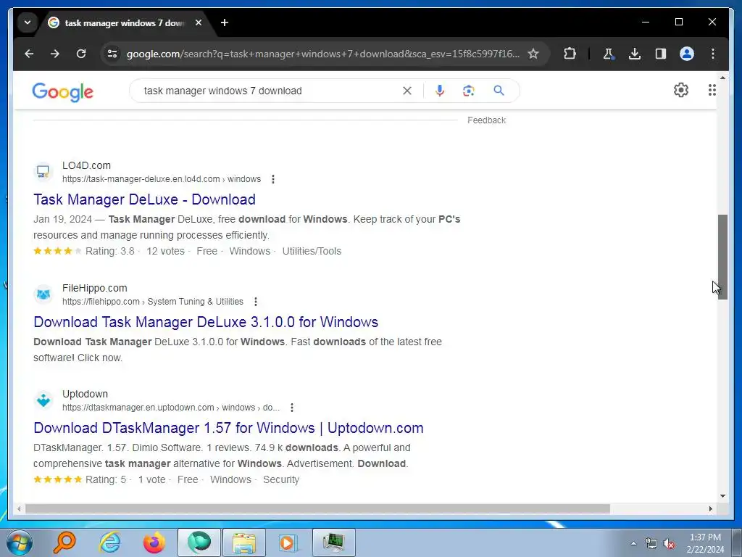
Task: Open the monitor app in taskbar
Action: 333,542
